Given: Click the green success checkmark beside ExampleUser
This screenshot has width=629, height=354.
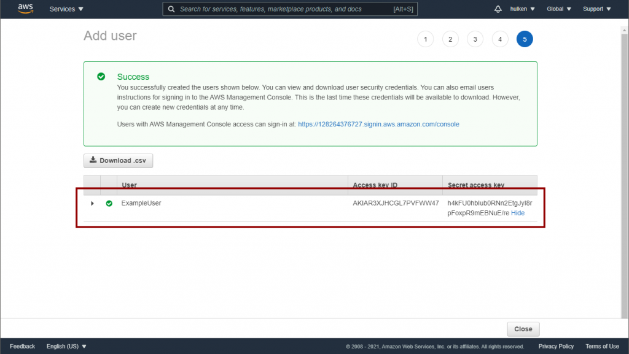Looking at the screenshot, I should click(109, 203).
